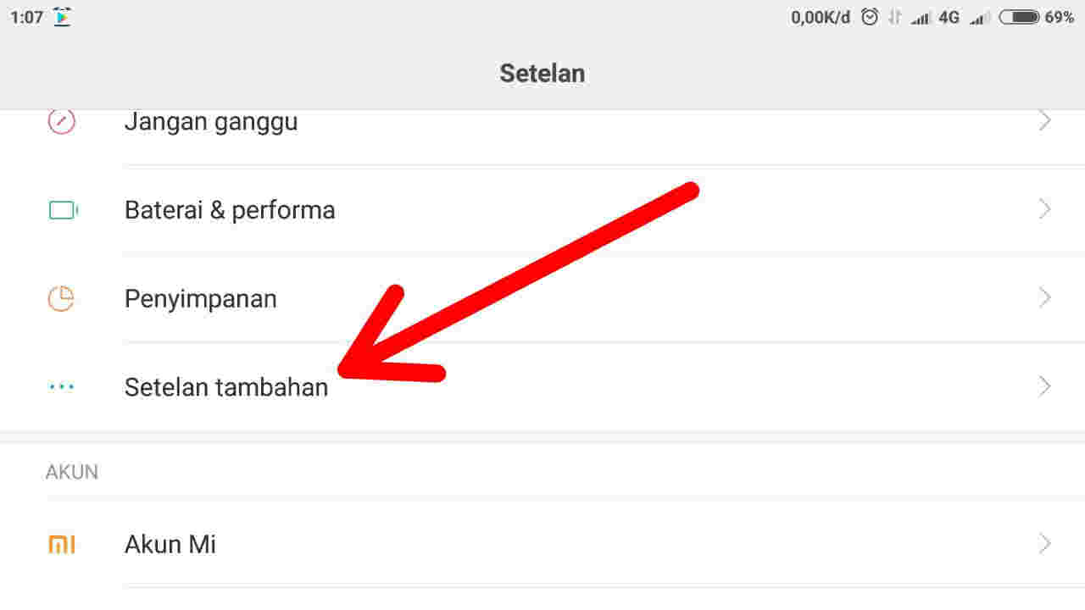Open Akun Mi account settings
The image size is (1085, 610).
tap(170, 544)
